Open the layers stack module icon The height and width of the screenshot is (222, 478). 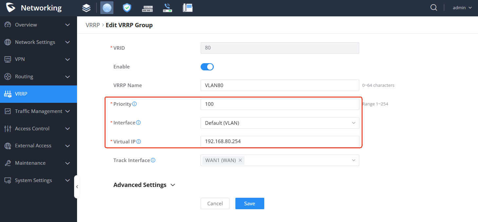coord(86,8)
